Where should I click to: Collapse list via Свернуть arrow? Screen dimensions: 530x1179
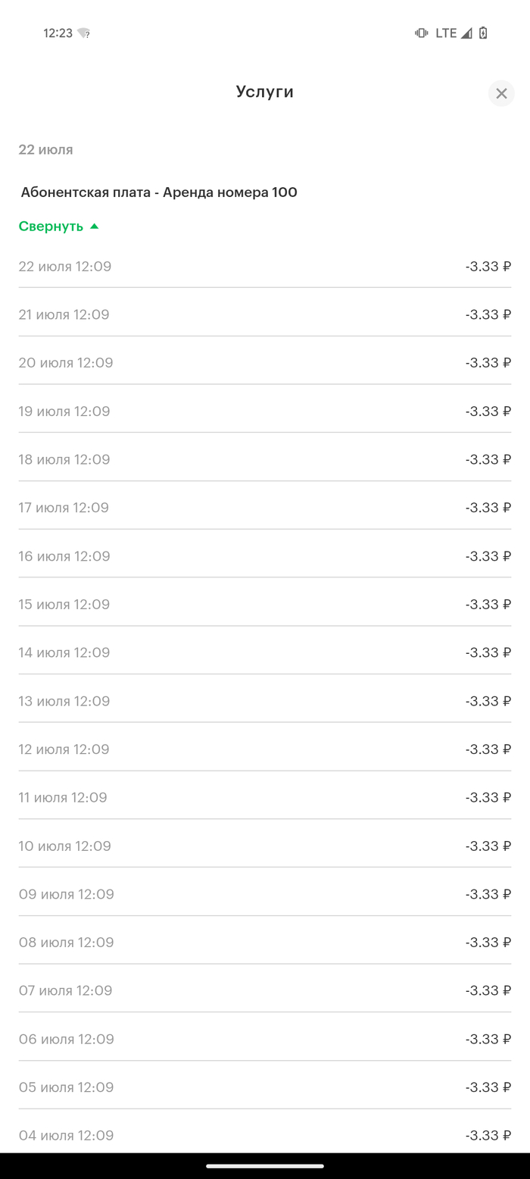point(94,226)
